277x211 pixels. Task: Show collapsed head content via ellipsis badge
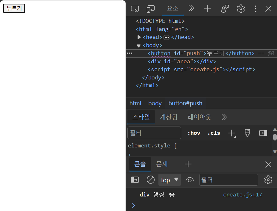[167, 37]
